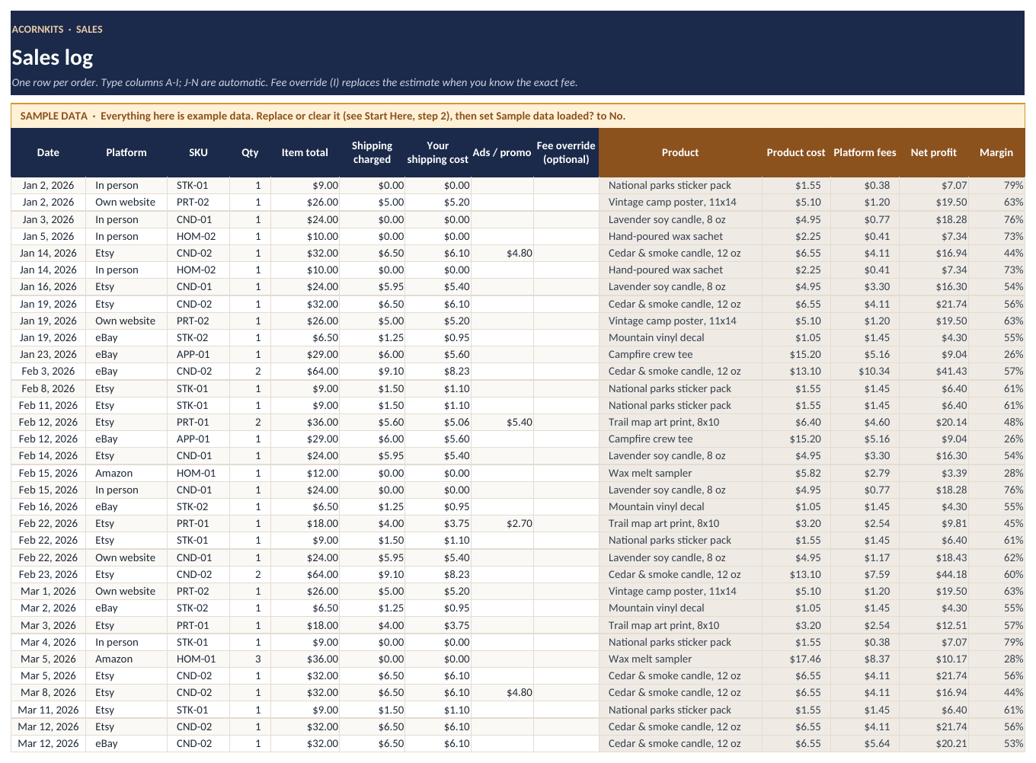1036x763 pixels.
Task: Select net profit $20.14 cell
Action: tap(934, 422)
